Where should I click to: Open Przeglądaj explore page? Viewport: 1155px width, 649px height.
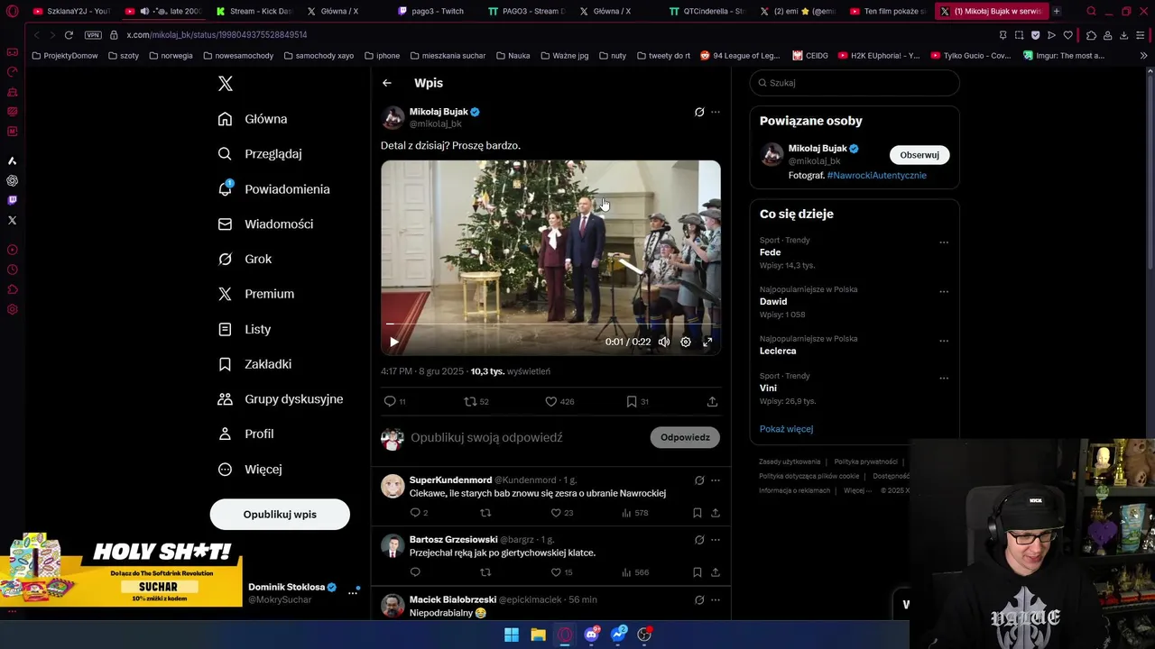pos(260,153)
